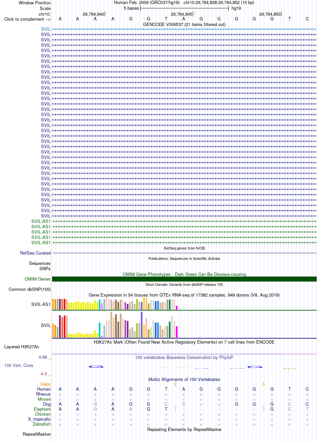
Task: Click the 'Click to complement -->' label
Action: click(27, 19)
